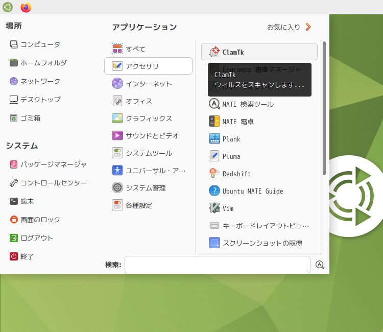This screenshot has height=332, width=383.
Task: Launch Vim editor
Action: click(x=259, y=208)
